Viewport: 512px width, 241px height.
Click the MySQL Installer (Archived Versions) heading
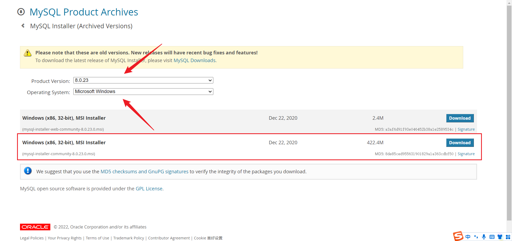pyautogui.click(x=81, y=26)
